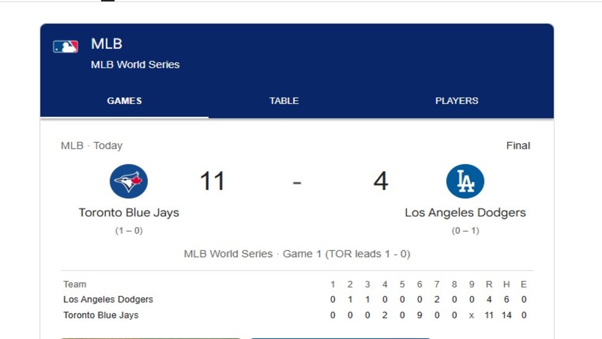Select Toronto Blue Jays row in box score
This screenshot has height=339, width=602.
coord(101,315)
